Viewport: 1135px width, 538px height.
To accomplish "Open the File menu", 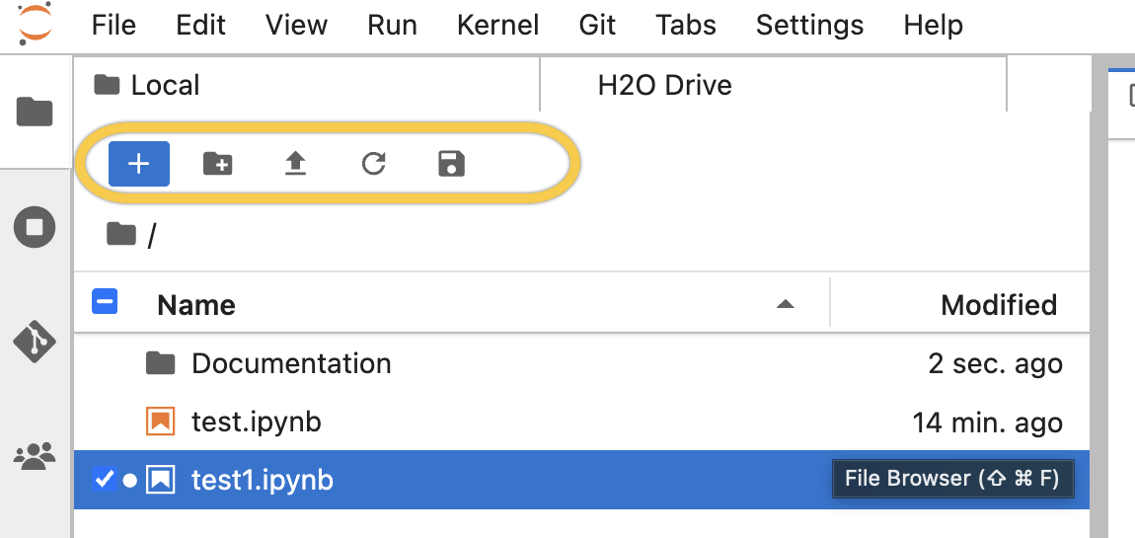I will pyautogui.click(x=113, y=26).
